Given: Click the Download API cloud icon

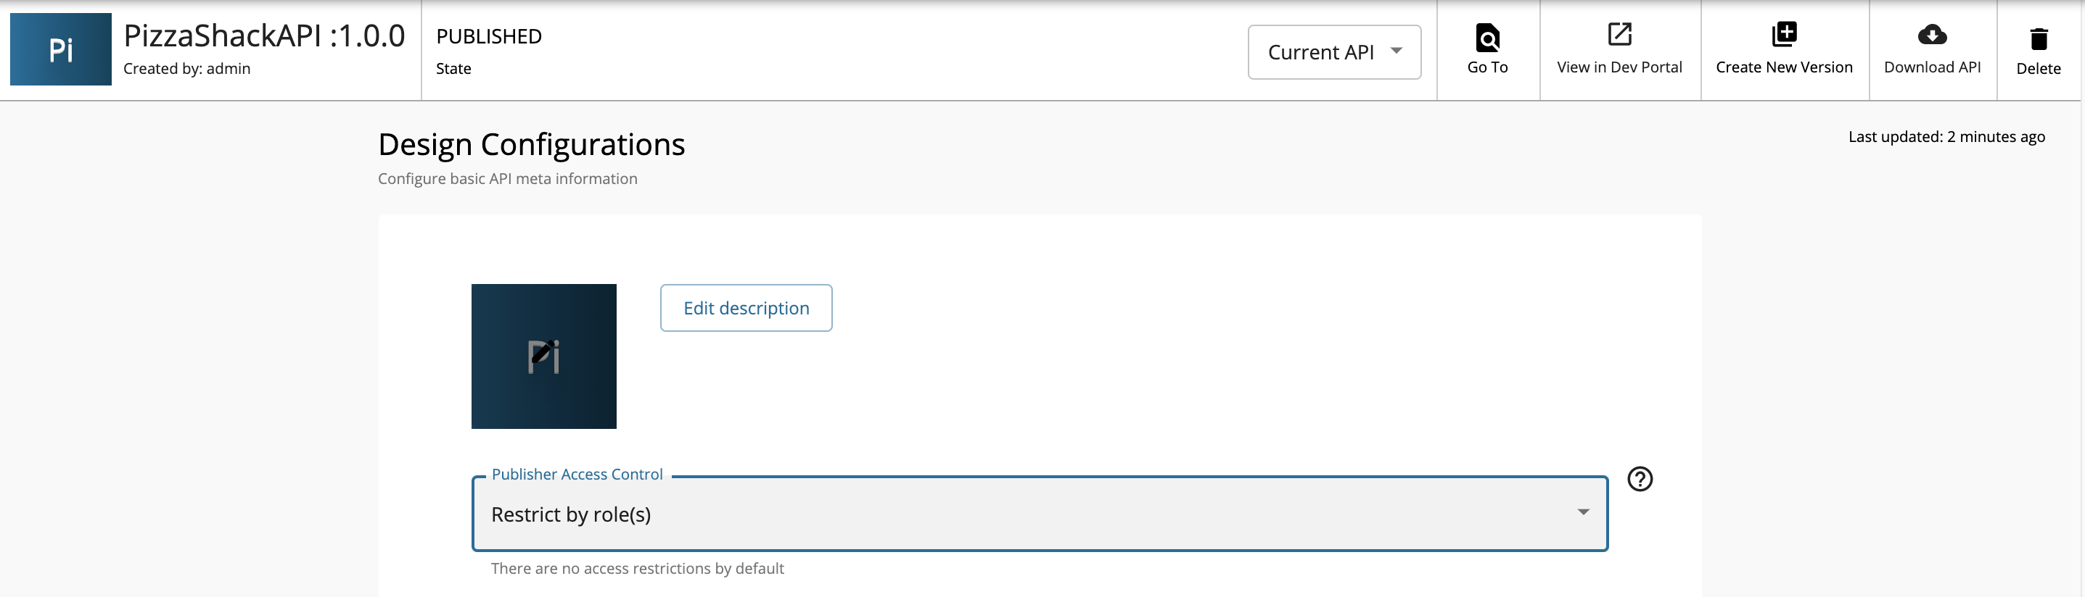Looking at the screenshot, I should 1932,35.
